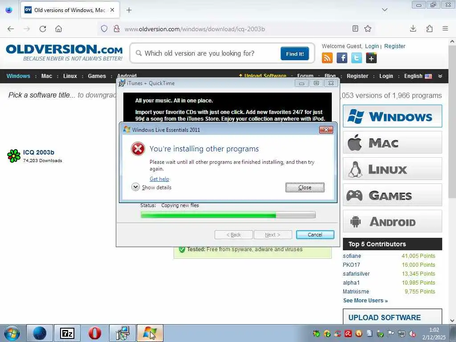The image size is (456, 342).
Task: Open the Windows category banner
Action: coord(392,116)
